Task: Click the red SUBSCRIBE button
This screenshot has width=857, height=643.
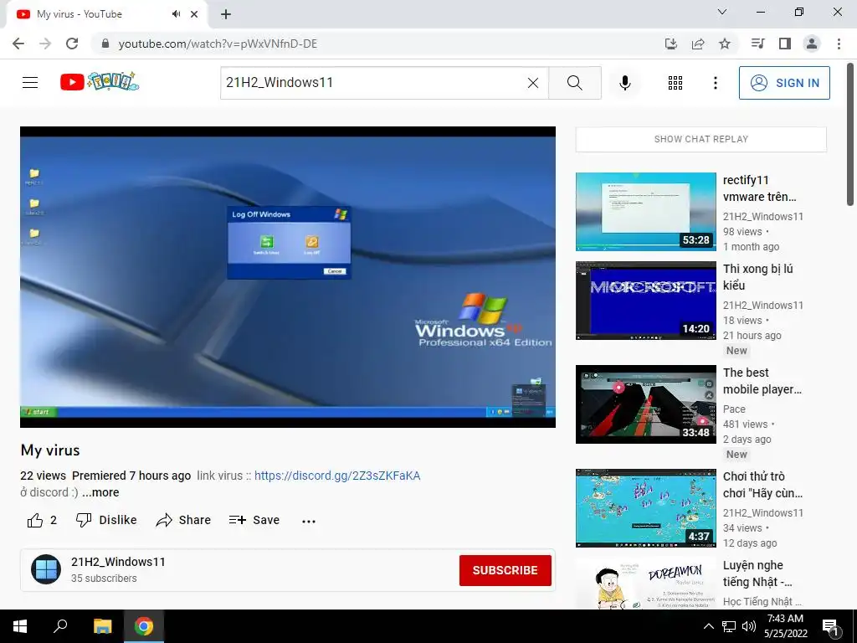Action: (x=505, y=570)
